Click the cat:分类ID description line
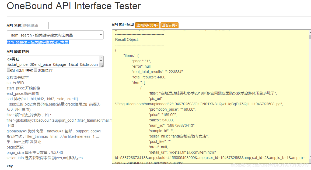 coord(15,83)
